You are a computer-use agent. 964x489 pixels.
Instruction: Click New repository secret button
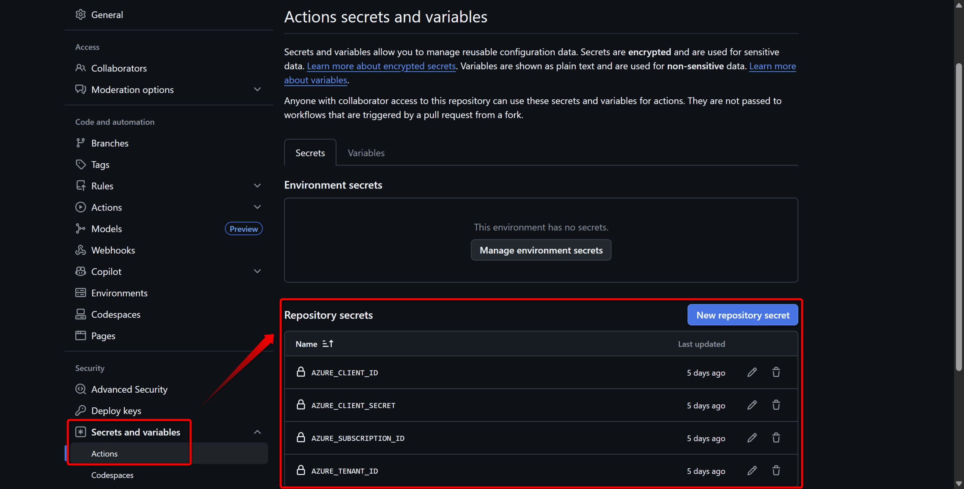[x=742, y=315]
